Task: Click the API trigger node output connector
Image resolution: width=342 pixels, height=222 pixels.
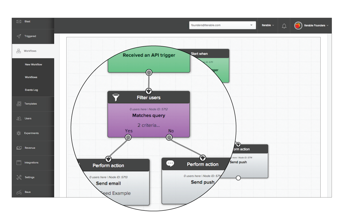Action: coord(149,72)
